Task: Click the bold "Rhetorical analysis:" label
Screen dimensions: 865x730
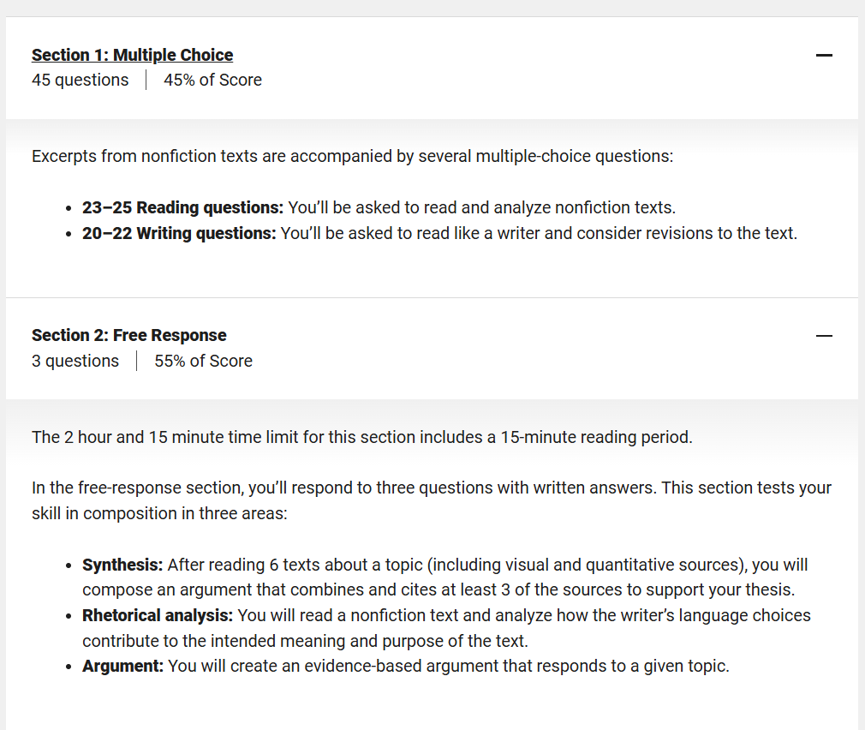Action: click(x=158, y=615)
